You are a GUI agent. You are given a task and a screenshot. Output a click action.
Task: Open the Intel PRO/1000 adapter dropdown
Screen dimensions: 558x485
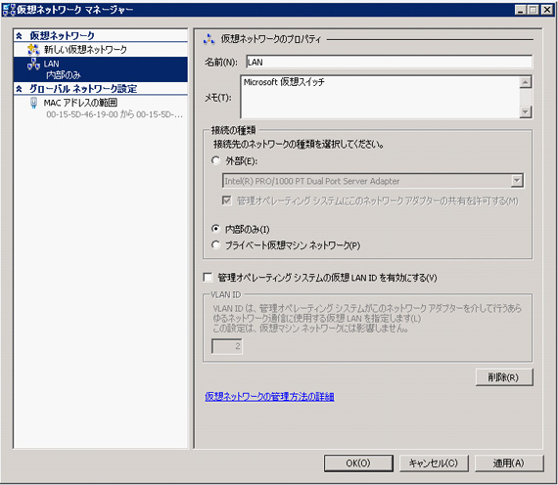point(517,181)
